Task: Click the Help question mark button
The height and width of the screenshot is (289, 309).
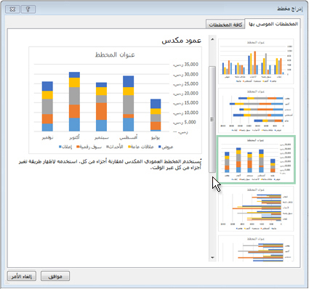Action: pyautogui.click(x=28, y=9)
